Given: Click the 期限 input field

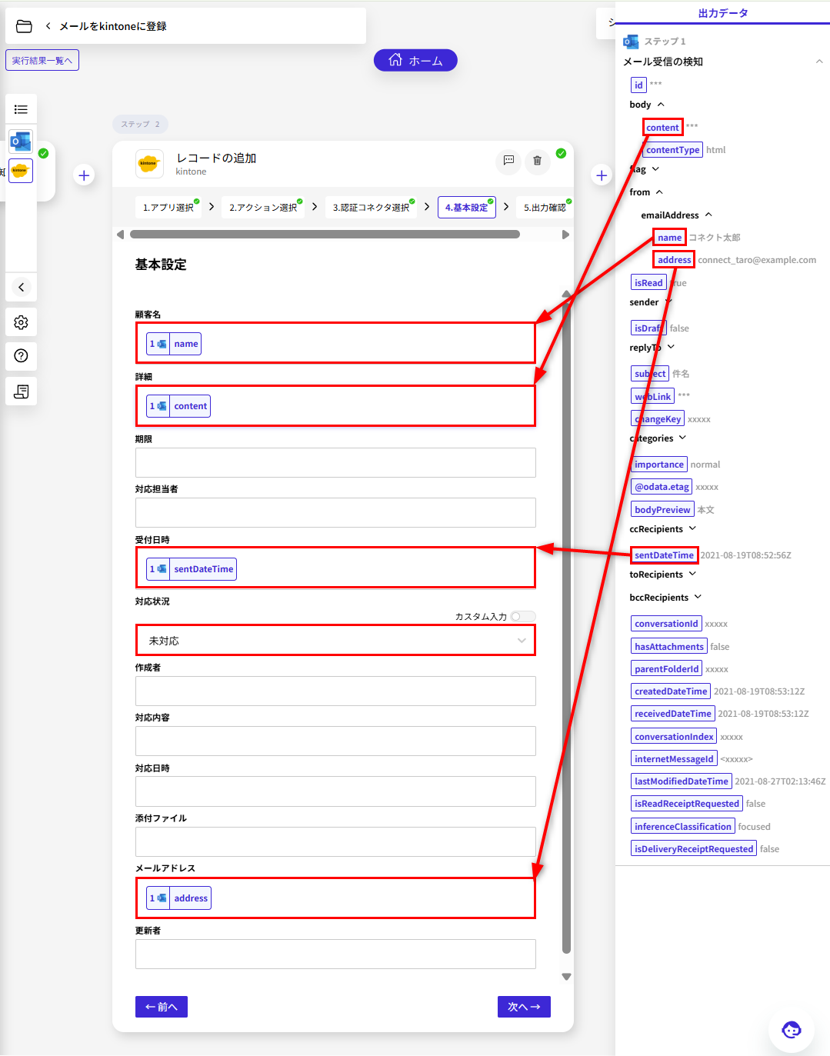Looking at the screenshot, I should (335, 463).
